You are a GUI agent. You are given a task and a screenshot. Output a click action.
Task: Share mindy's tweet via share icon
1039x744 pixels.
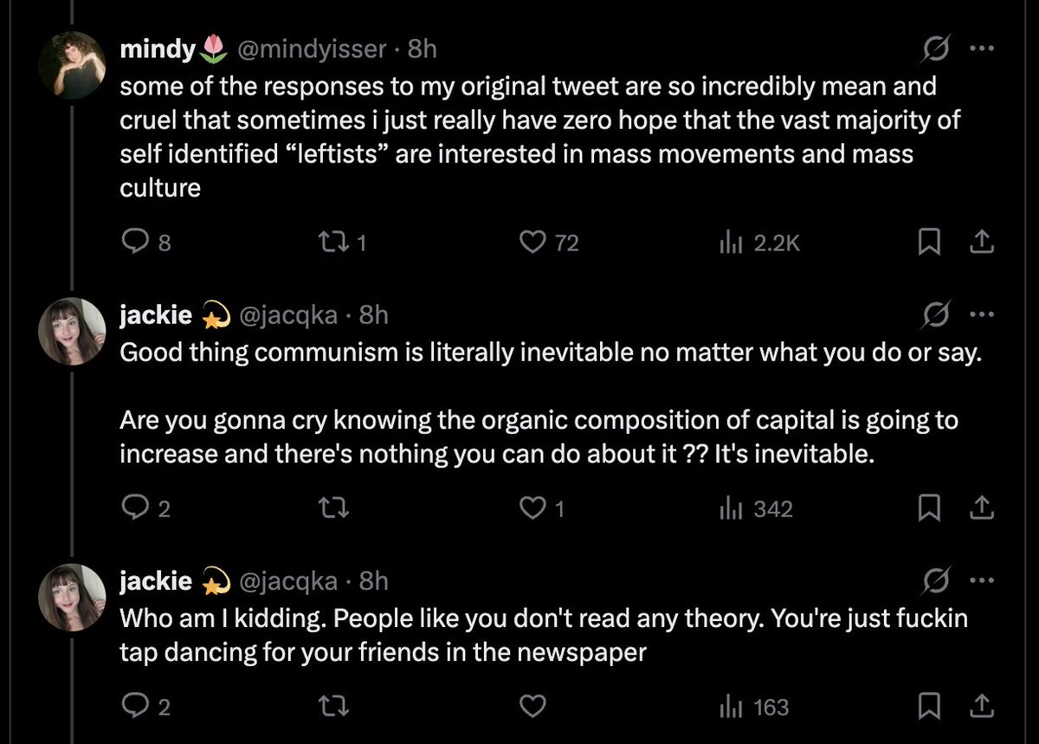pos(981,244)
